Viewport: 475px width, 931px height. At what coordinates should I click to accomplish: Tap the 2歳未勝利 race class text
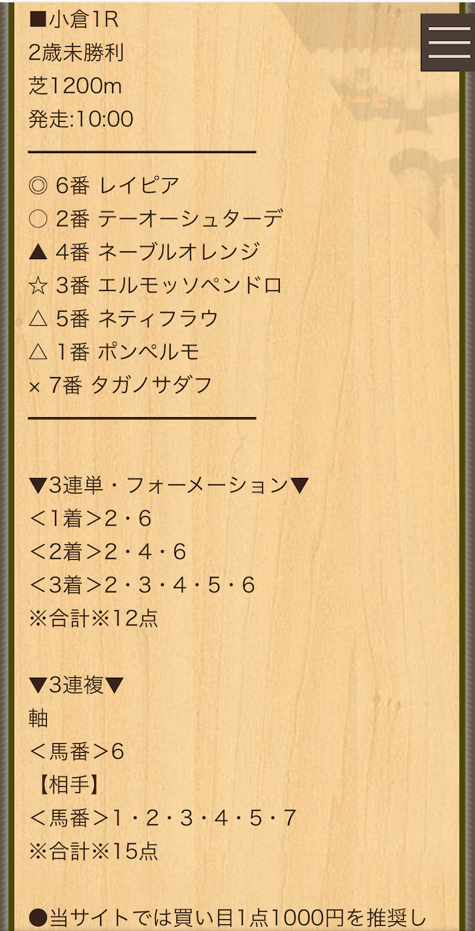(x=76, y=53)
